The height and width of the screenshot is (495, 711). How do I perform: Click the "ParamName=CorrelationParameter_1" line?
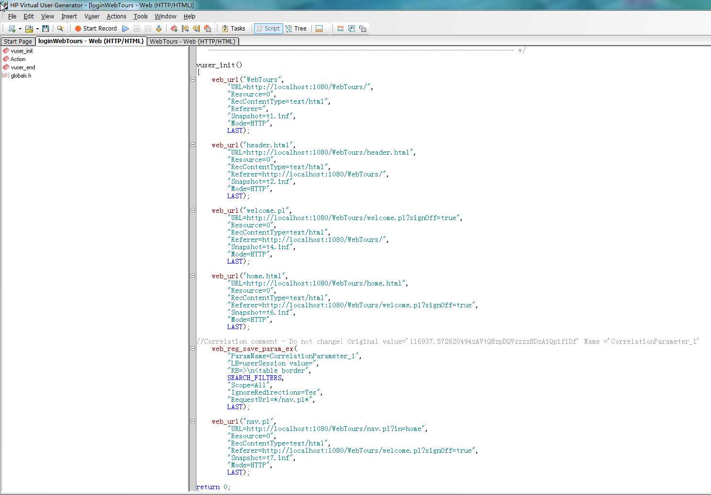294,356
